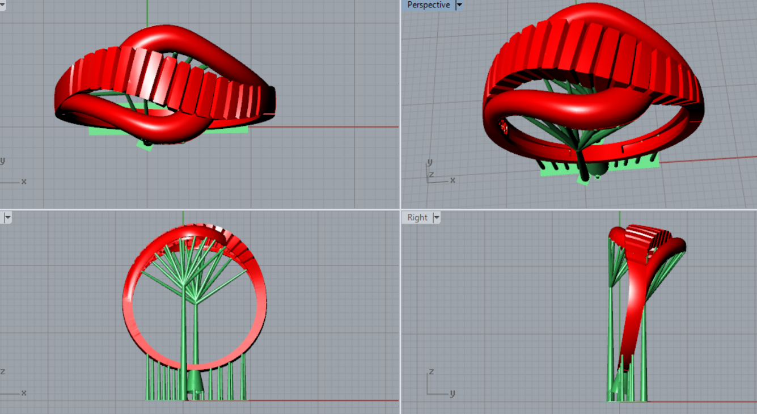
Task: Click the vertical divider between the top viewports
Action: [x=400, y=102]
